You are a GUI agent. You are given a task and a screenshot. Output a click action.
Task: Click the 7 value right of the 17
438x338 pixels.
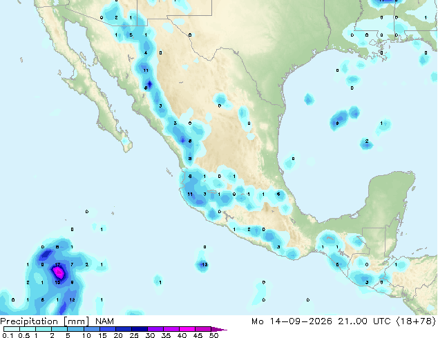coord(72,265)
